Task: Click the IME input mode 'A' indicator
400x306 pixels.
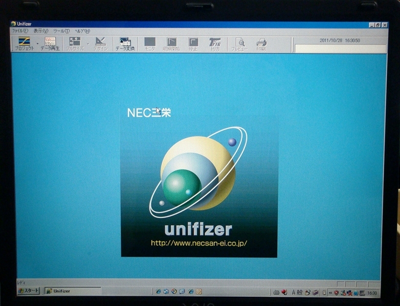Action: [x=294, y=293]
